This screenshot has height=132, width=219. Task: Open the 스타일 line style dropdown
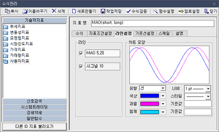click(x=208, y=96)
